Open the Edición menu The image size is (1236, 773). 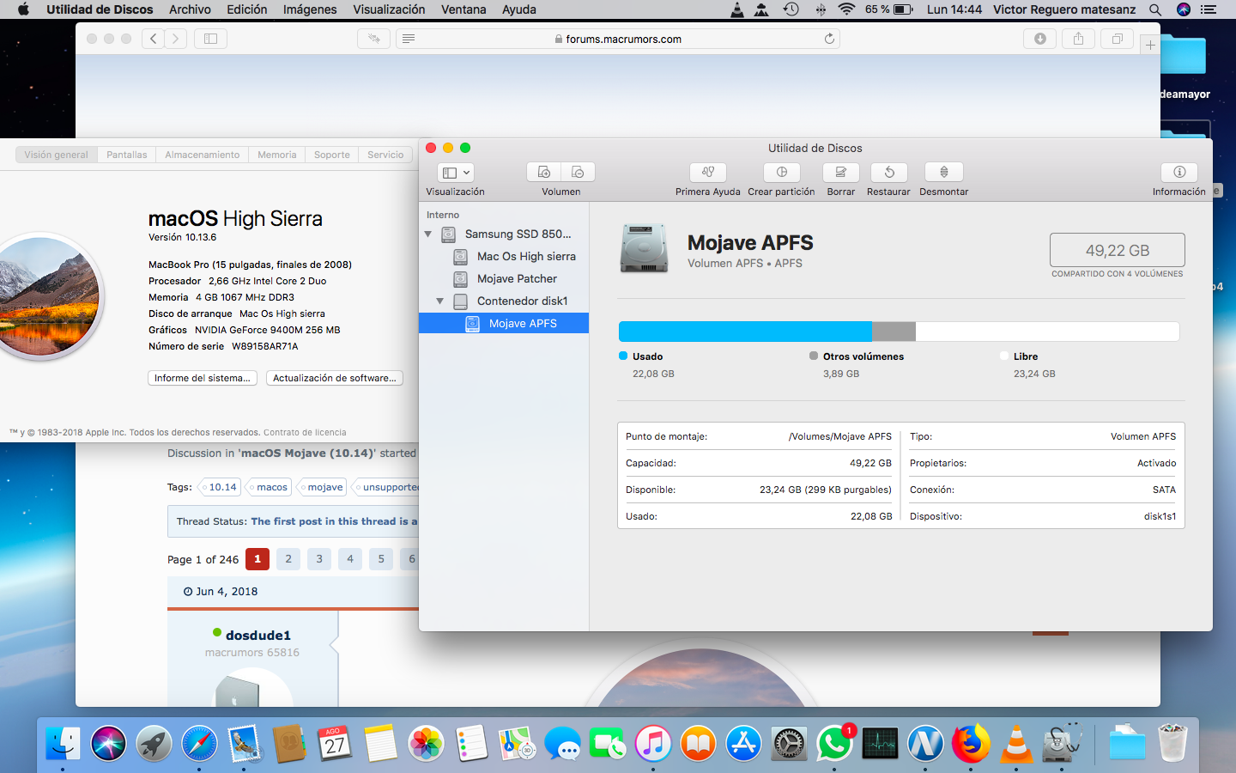247,9
